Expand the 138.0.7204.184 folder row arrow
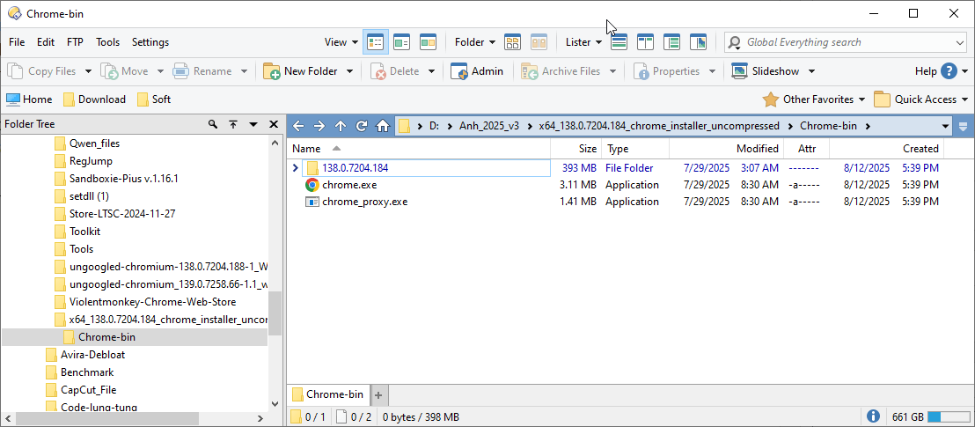Viewport: 975px width, 427px height. pyautogui.click(x=296, y=168)
